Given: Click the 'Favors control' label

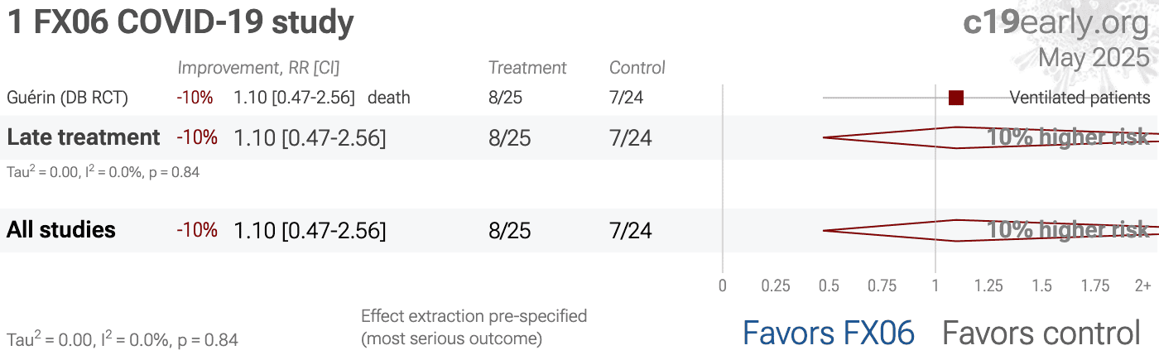Looking at the screenshot, I should [1041, 333].
